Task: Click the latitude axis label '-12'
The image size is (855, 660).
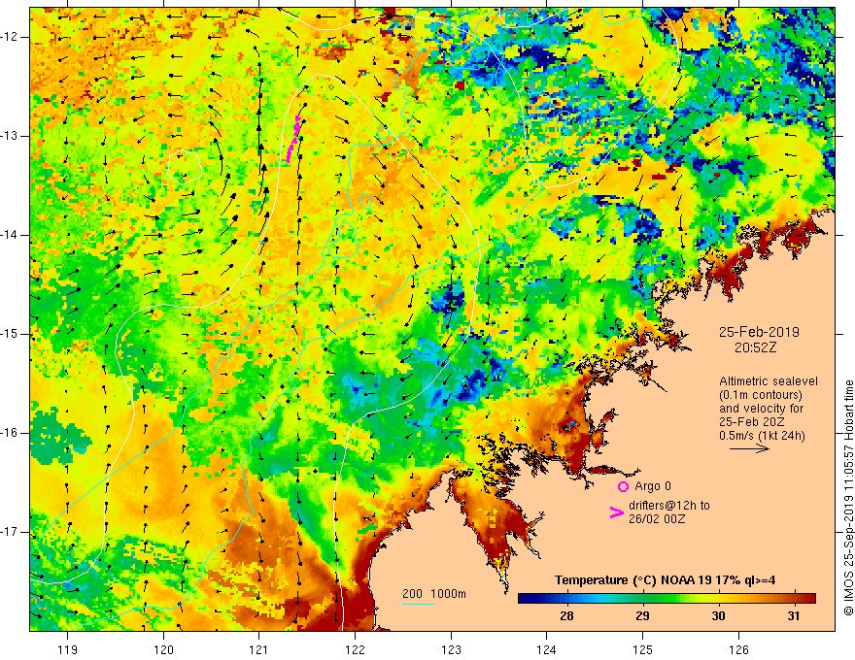Action: click(x=10, y=37)
